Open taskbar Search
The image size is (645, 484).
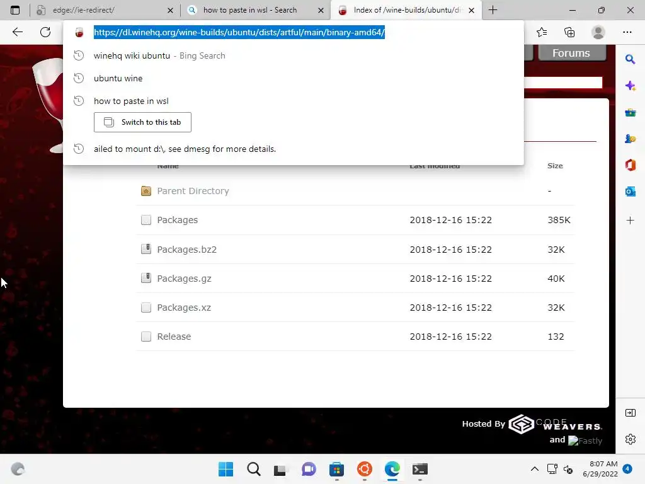pyautogui.click(x=253, y=469)
